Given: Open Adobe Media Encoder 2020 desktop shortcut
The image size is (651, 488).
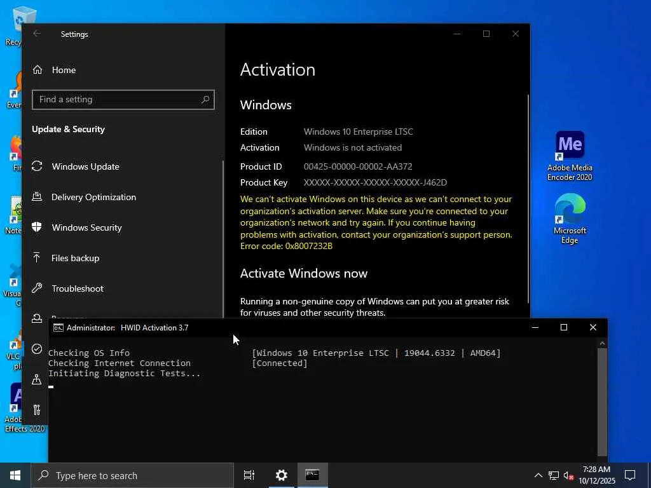Looking at the screenshot, I should (570, 156).
